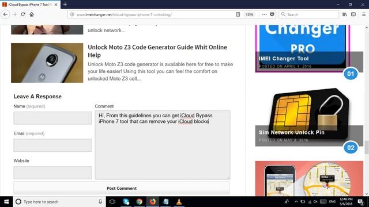Click the Moto Z3 phone thumbnail
This screenshot has width=369, height=207.
pyautogui.click(x=47, y=63)
